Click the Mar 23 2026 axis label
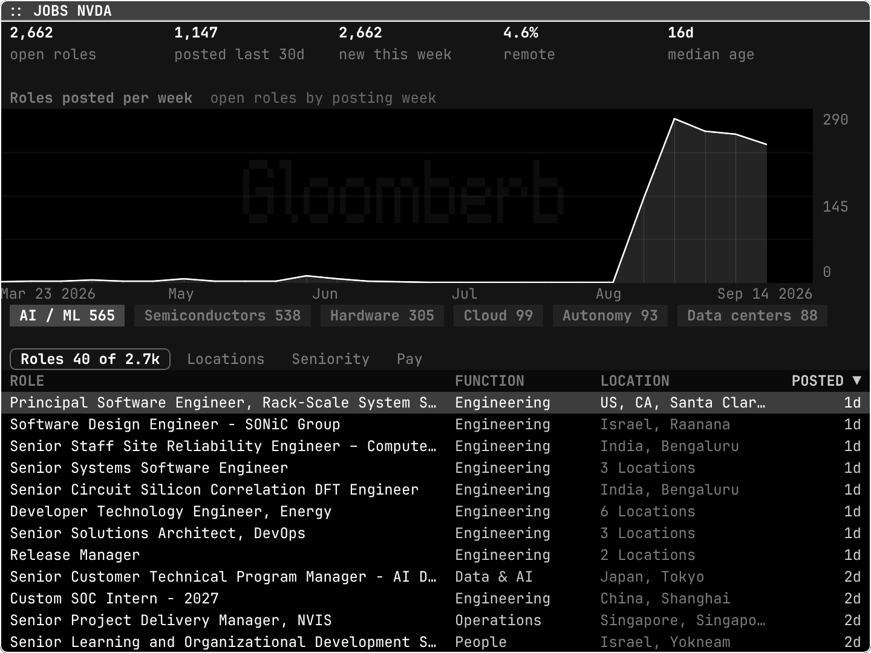 (48, 294)
